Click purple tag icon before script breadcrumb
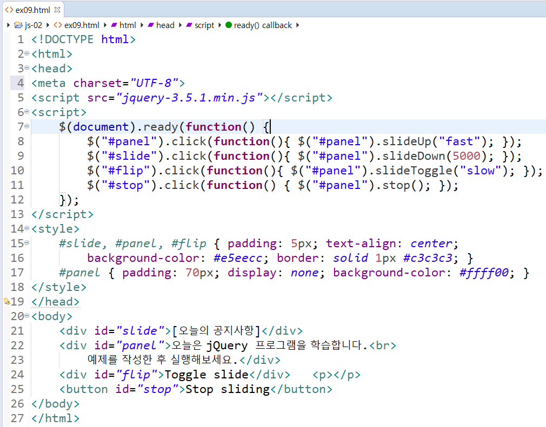This screenshot has height=427, width=546. [x=189, y=25]
